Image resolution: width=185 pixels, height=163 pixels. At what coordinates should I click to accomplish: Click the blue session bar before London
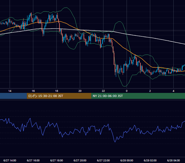click(13, 96)
